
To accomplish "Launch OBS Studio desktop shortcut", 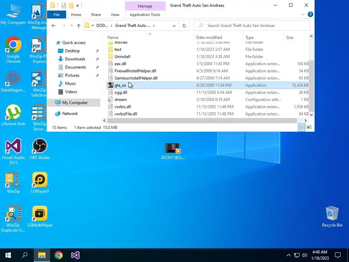I will (40, 149).
